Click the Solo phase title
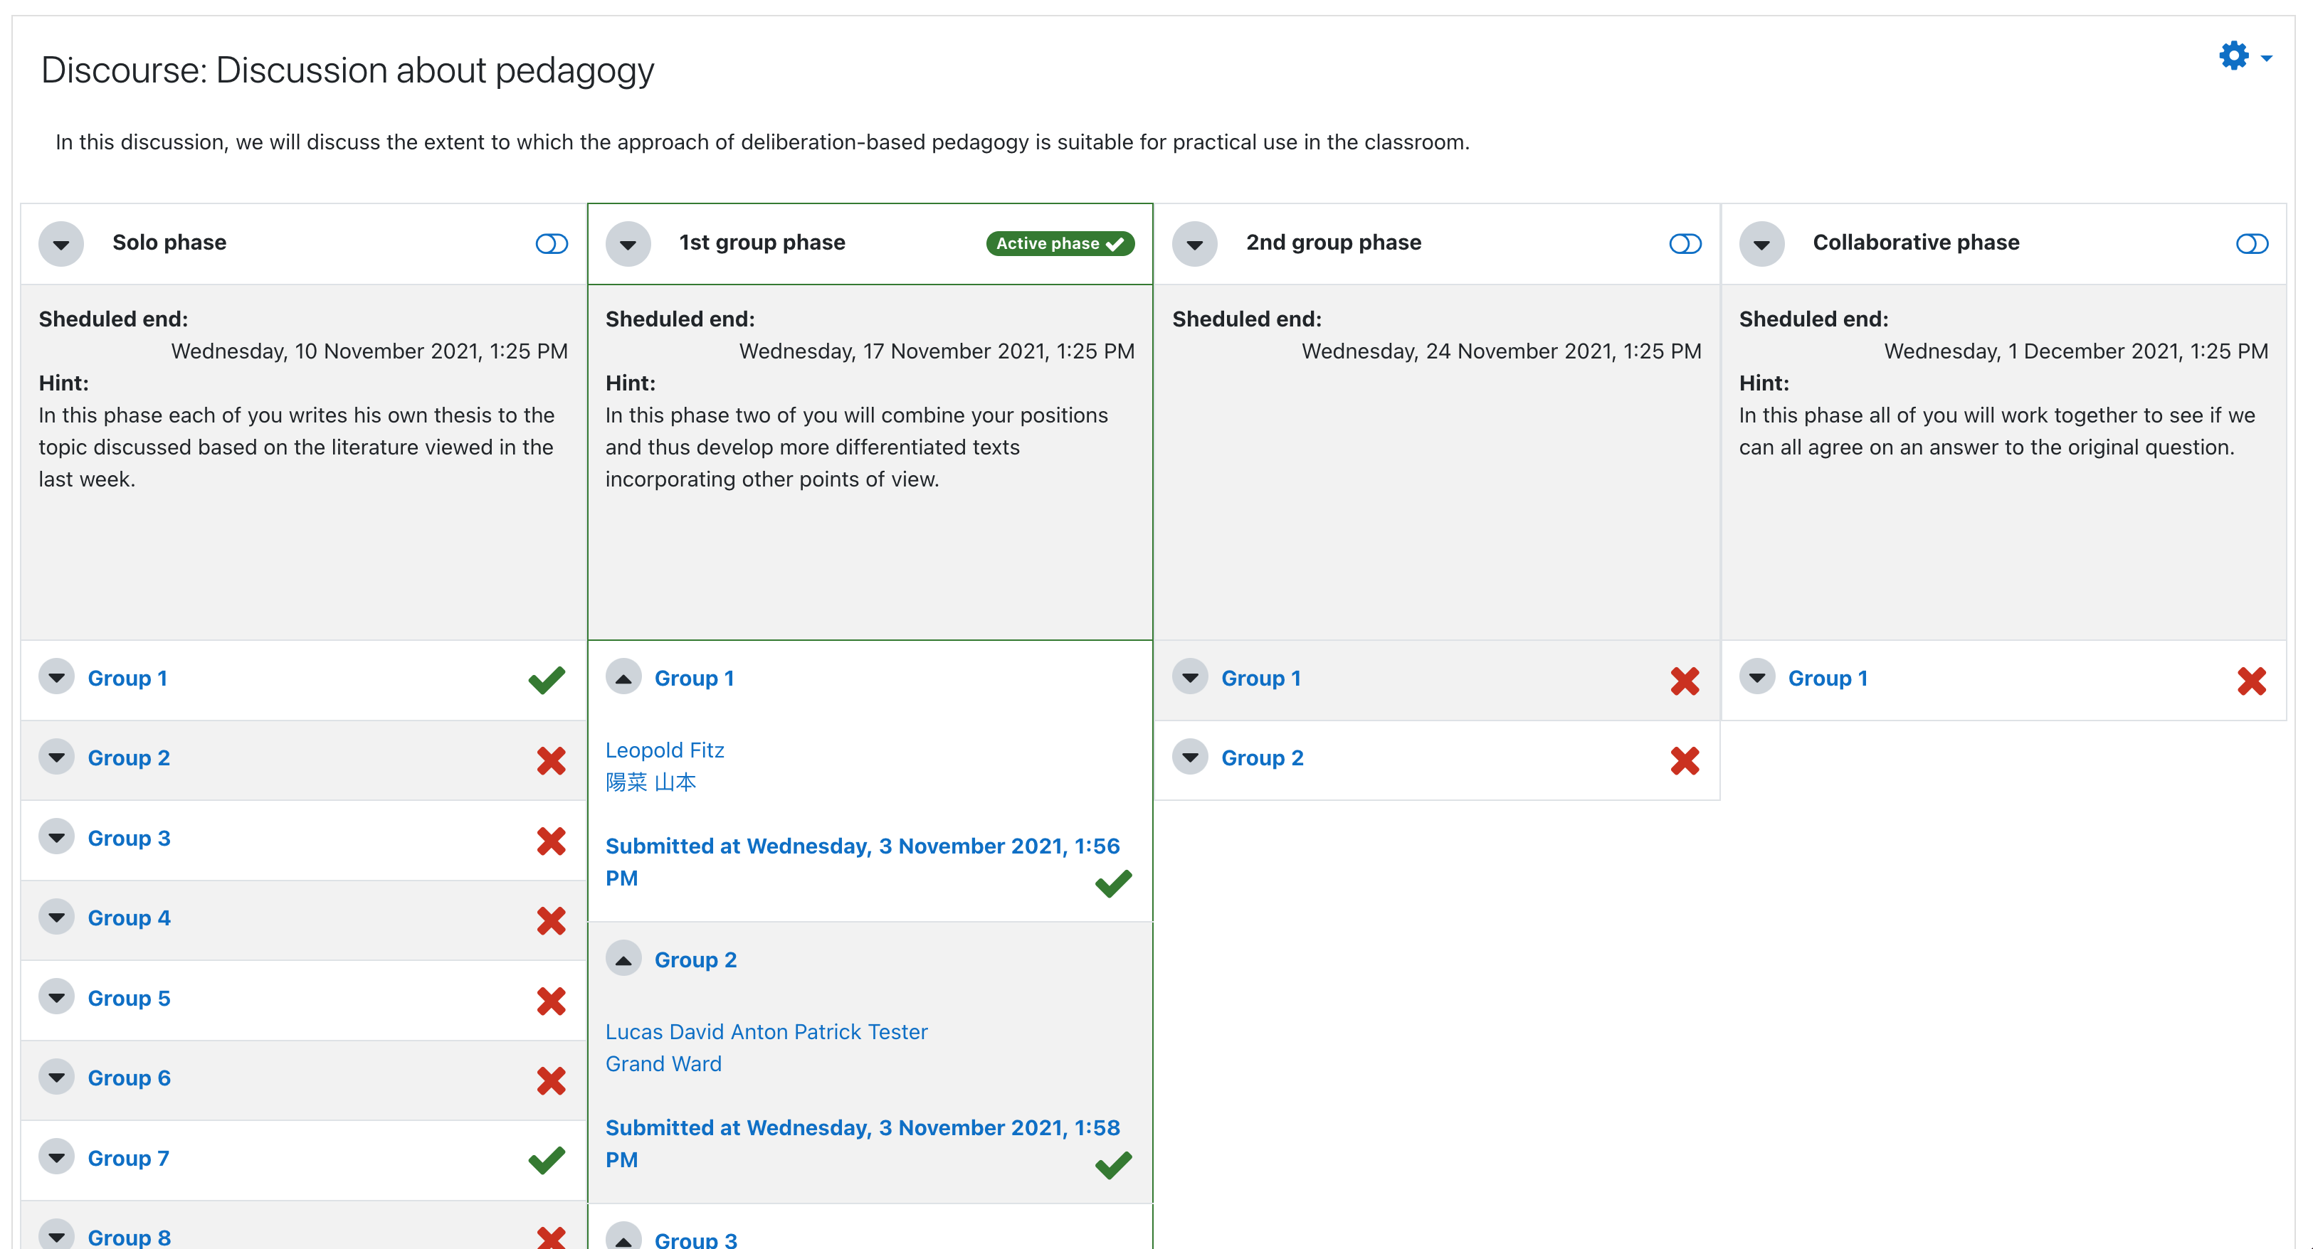Screen dimensions: 2313x1249 tap(169, 243)
